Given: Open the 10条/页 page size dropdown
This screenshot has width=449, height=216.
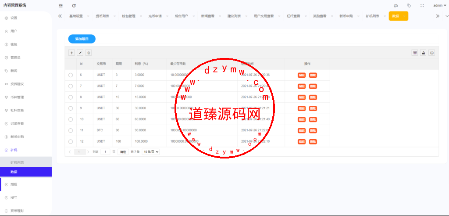Looking at the screenshot, I should click(x=151, y=152).
